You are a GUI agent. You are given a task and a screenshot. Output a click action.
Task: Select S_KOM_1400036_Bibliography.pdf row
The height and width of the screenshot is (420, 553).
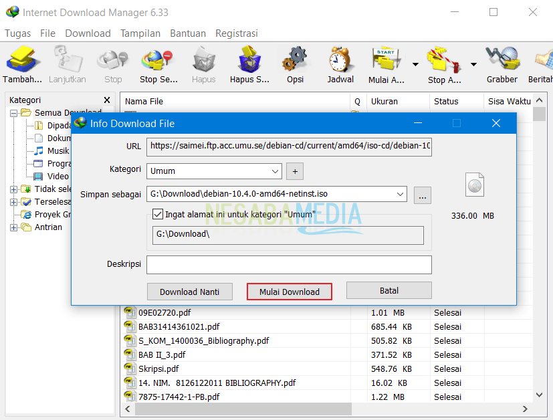[326, 340]
